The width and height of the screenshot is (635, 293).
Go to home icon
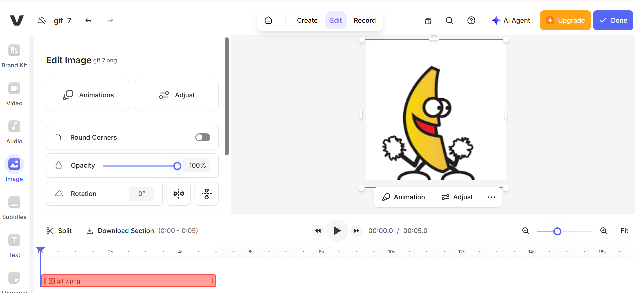pos(268,20)
